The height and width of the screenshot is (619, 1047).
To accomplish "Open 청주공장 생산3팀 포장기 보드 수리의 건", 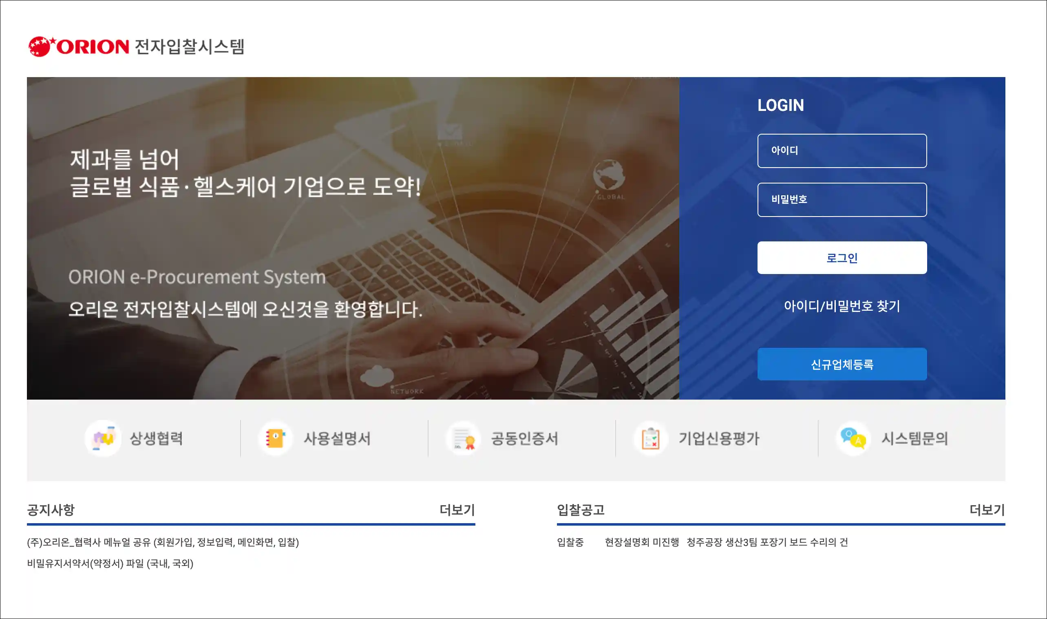I will tap(767, 542).
